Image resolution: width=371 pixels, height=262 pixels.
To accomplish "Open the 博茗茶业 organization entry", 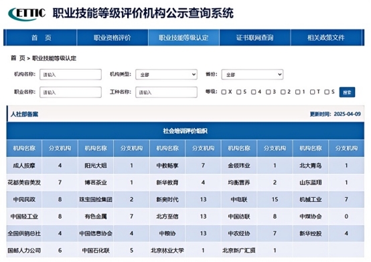I will coord(96,182).
